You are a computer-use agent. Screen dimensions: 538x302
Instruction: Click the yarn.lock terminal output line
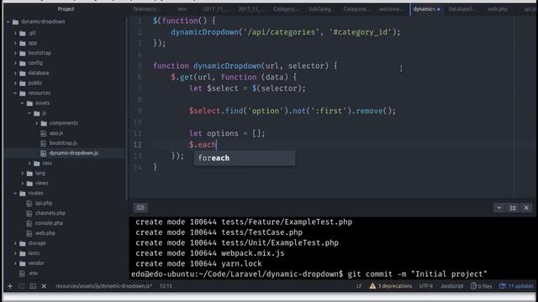[198, 263]
